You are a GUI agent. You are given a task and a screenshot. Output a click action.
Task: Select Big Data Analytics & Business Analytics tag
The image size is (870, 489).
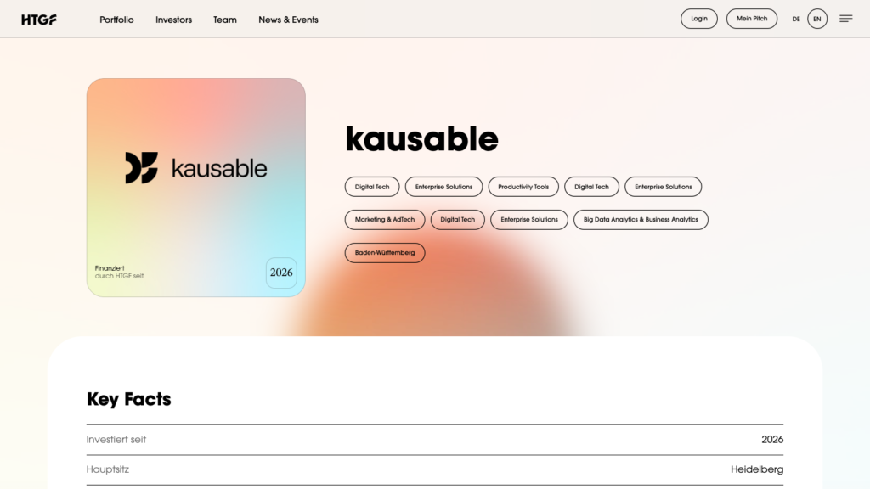pos(641,220)
